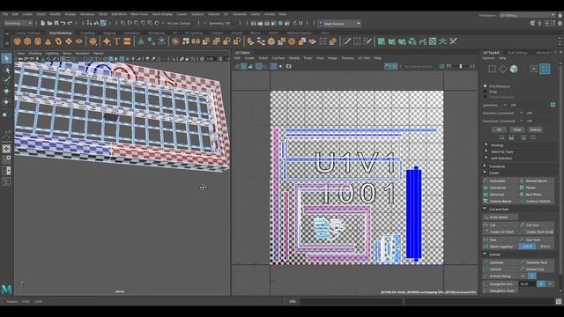This screenshot has height=317, width=564.
Task: Click the SVG shelf icon
Action: [x=127, y=41]
